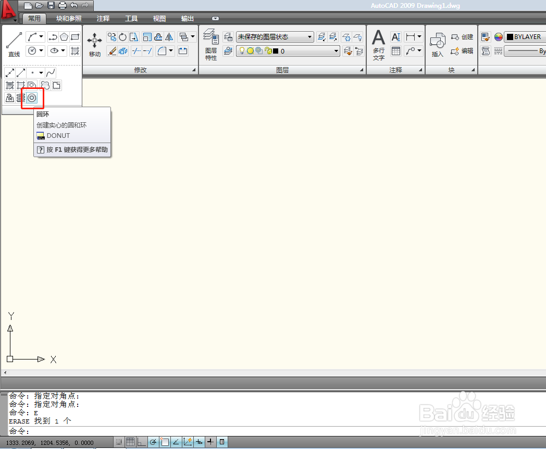Click the Save icon in quick access toolbar

(x=51, y=5)
